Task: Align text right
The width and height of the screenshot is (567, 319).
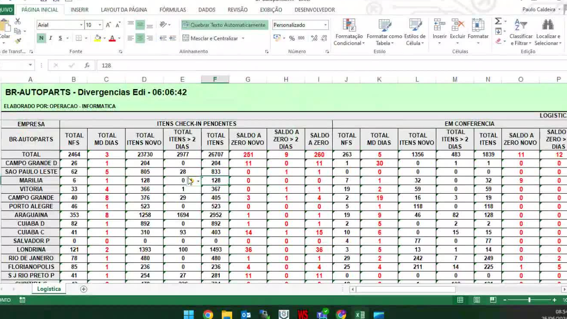Action: pyautogui.click(x=150, y=39)
